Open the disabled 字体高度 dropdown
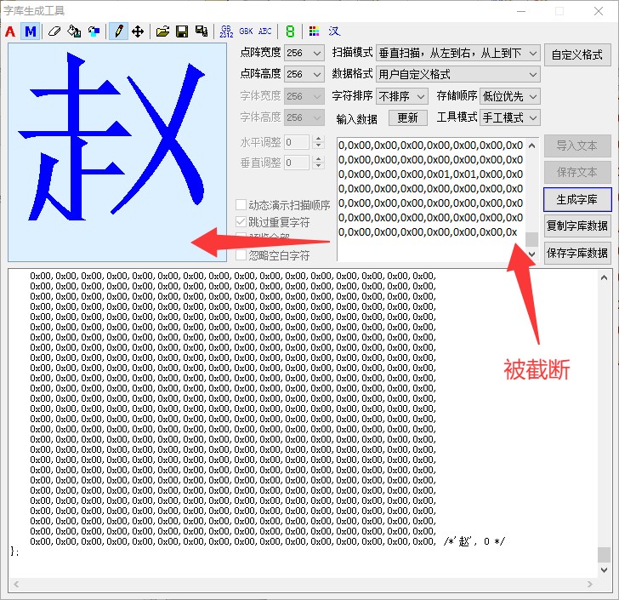This screenshot has height=600, width=619. pyautogui.click(x=304, y=117)
